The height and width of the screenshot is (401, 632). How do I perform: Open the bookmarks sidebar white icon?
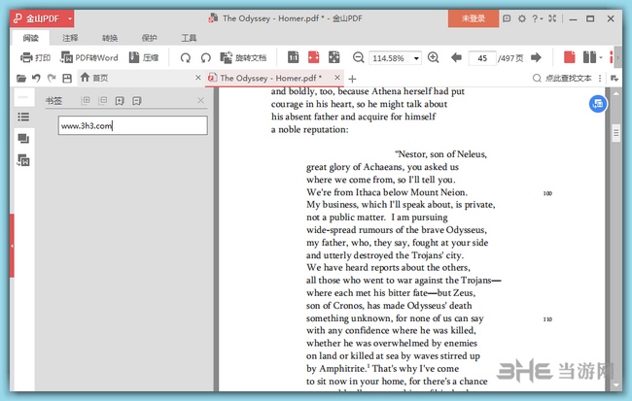point(23,97)
